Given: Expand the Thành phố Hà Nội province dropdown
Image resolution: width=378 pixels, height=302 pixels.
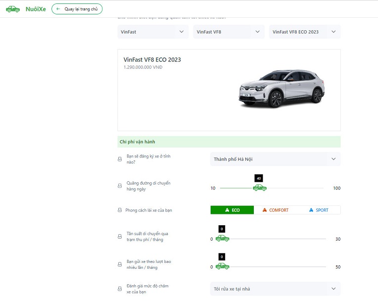Looking at the screenshot, I should [x=275, y=159].
